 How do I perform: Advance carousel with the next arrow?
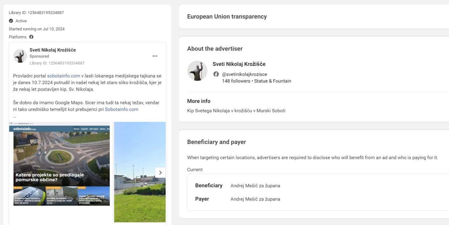point(160,172)
